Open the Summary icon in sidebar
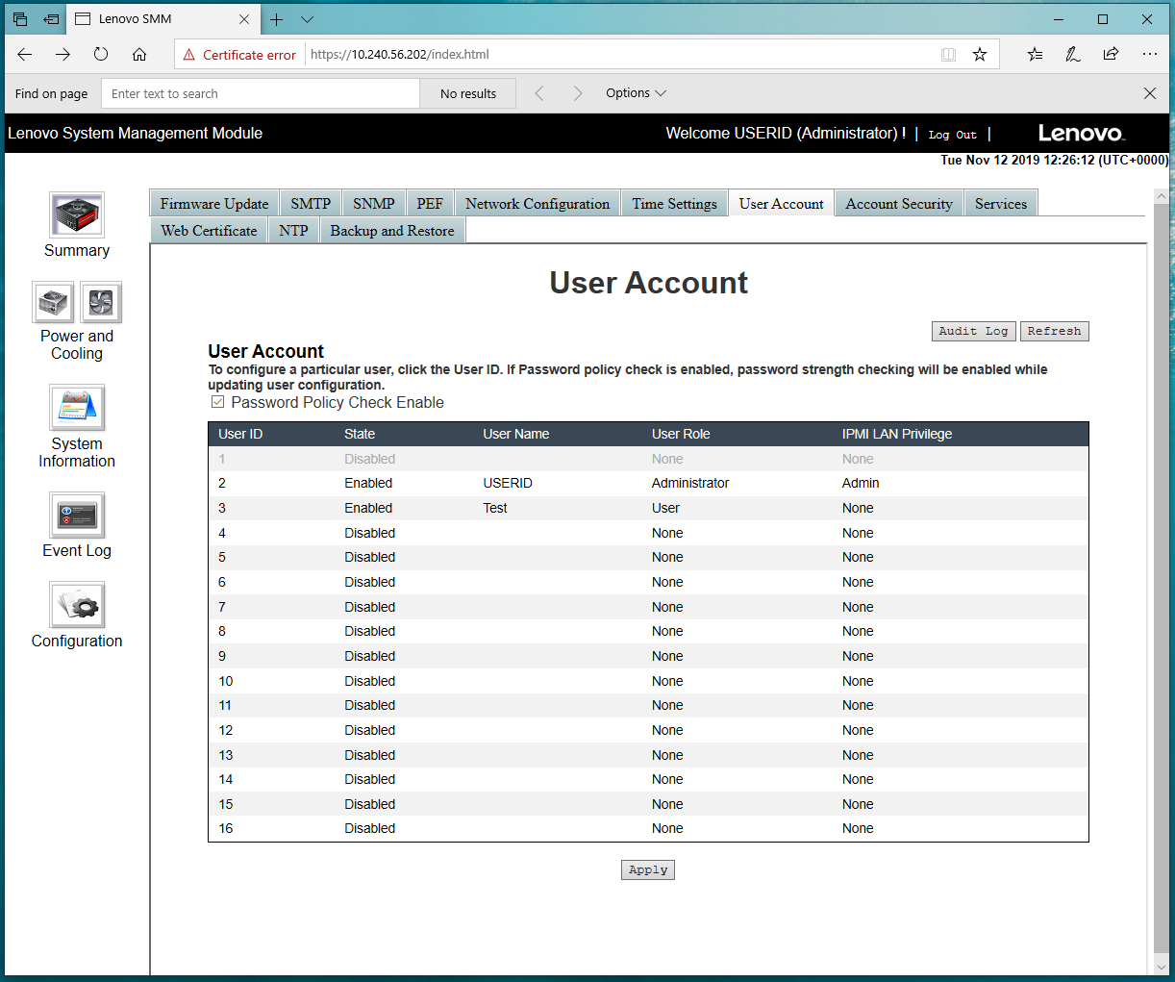The height and width of the screenshot is (982, 1175). pos(77,214)
